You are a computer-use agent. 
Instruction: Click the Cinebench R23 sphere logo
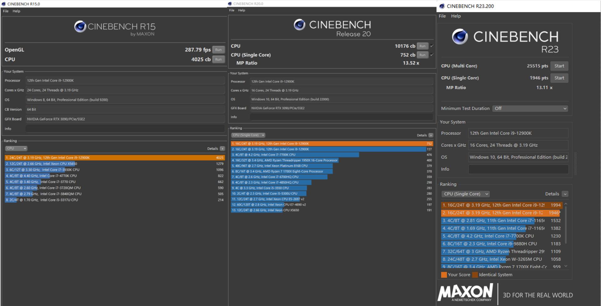click(x=460, y=37)
